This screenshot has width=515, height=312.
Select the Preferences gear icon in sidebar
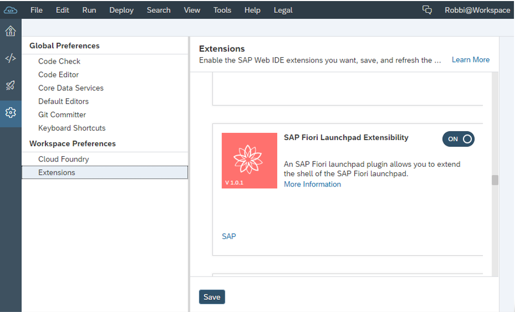point(10,113)
